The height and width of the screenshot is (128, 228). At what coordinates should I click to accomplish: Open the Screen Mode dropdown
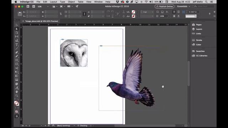pyautogui.click(x=62, y=6)
